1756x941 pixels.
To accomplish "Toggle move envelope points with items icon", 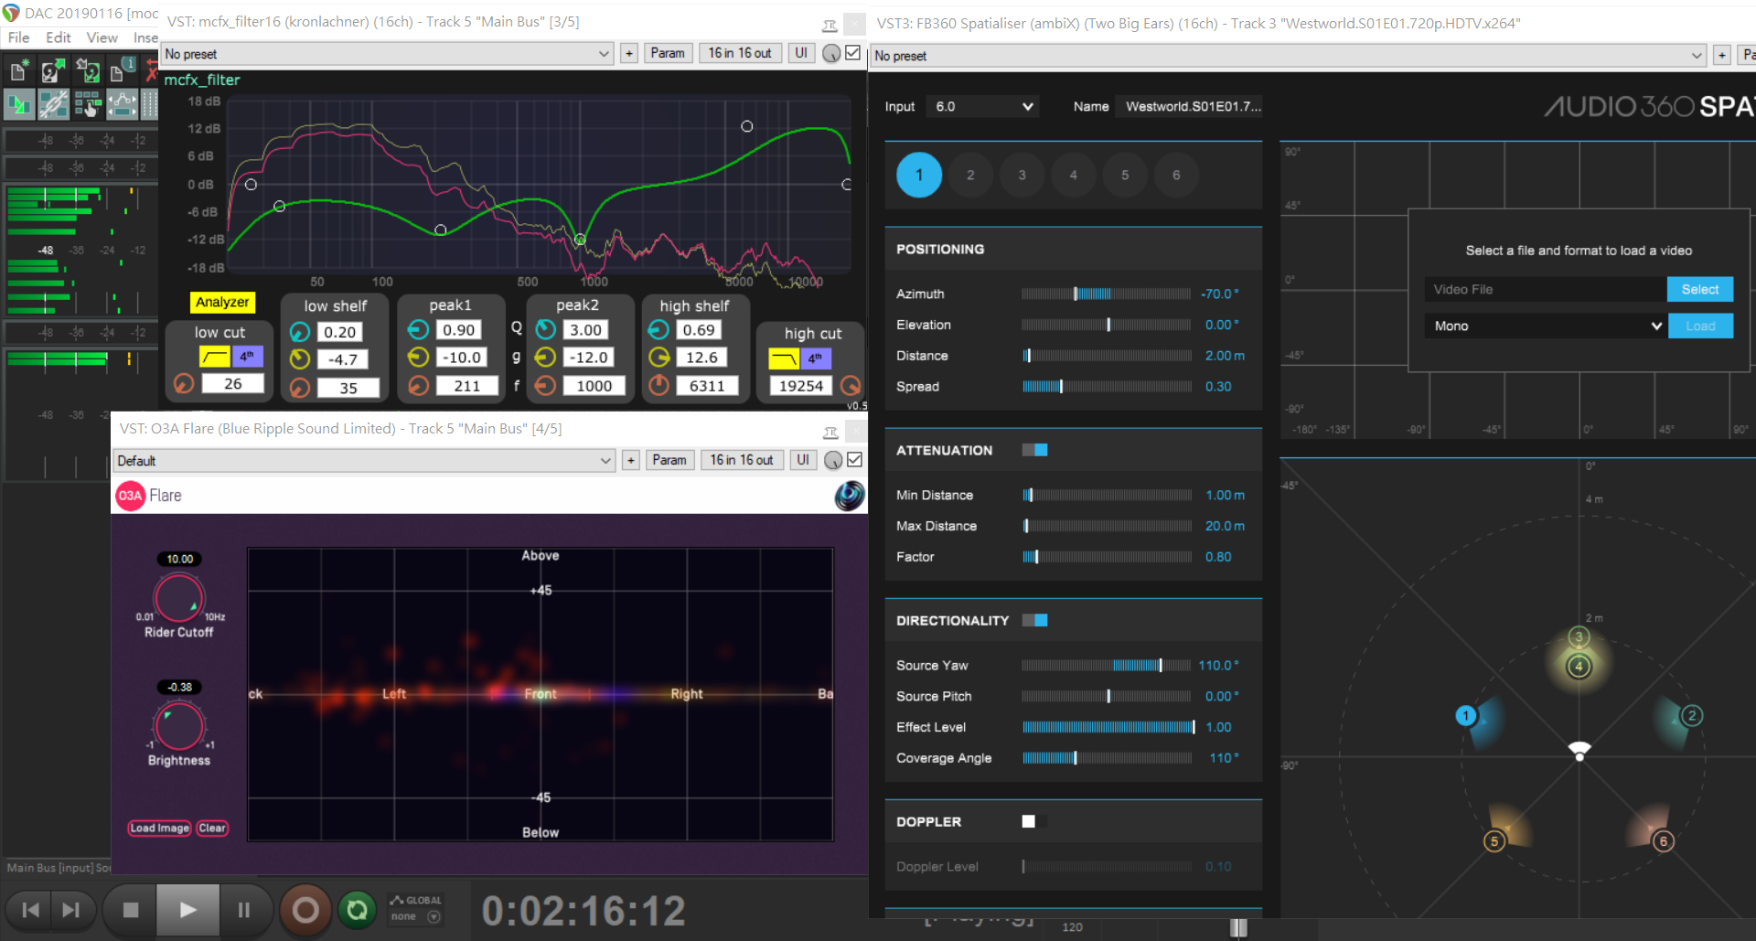I will (122, 105).
